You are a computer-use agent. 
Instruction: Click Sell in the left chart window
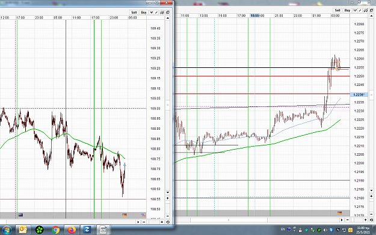pos(134,12)
